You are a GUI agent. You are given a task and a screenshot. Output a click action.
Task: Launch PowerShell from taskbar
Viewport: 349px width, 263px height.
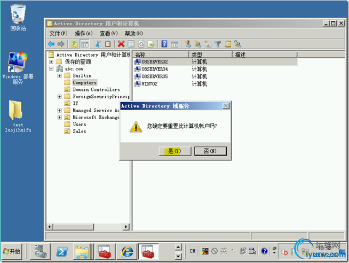[x=62, y=251]
